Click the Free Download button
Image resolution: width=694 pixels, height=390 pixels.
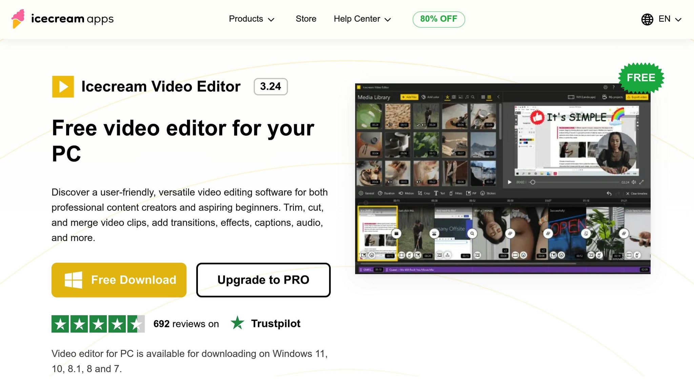coord(119,280)
